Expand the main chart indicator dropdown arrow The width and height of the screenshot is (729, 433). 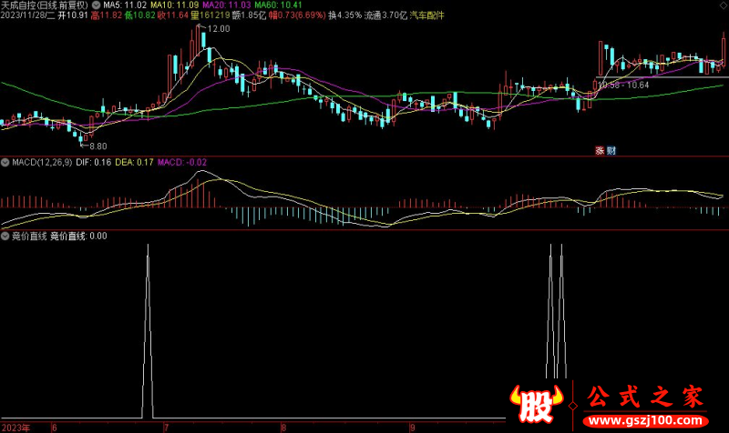96,5
